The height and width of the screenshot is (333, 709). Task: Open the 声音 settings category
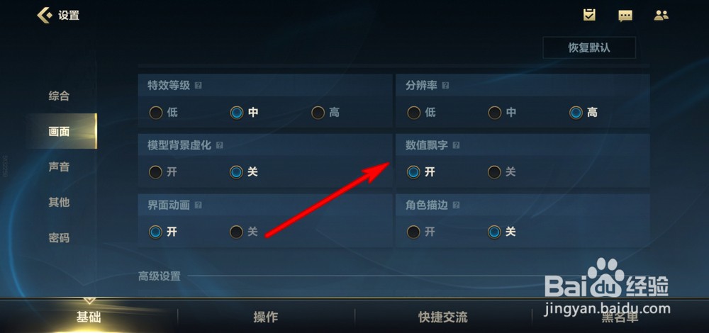[60, 166]
